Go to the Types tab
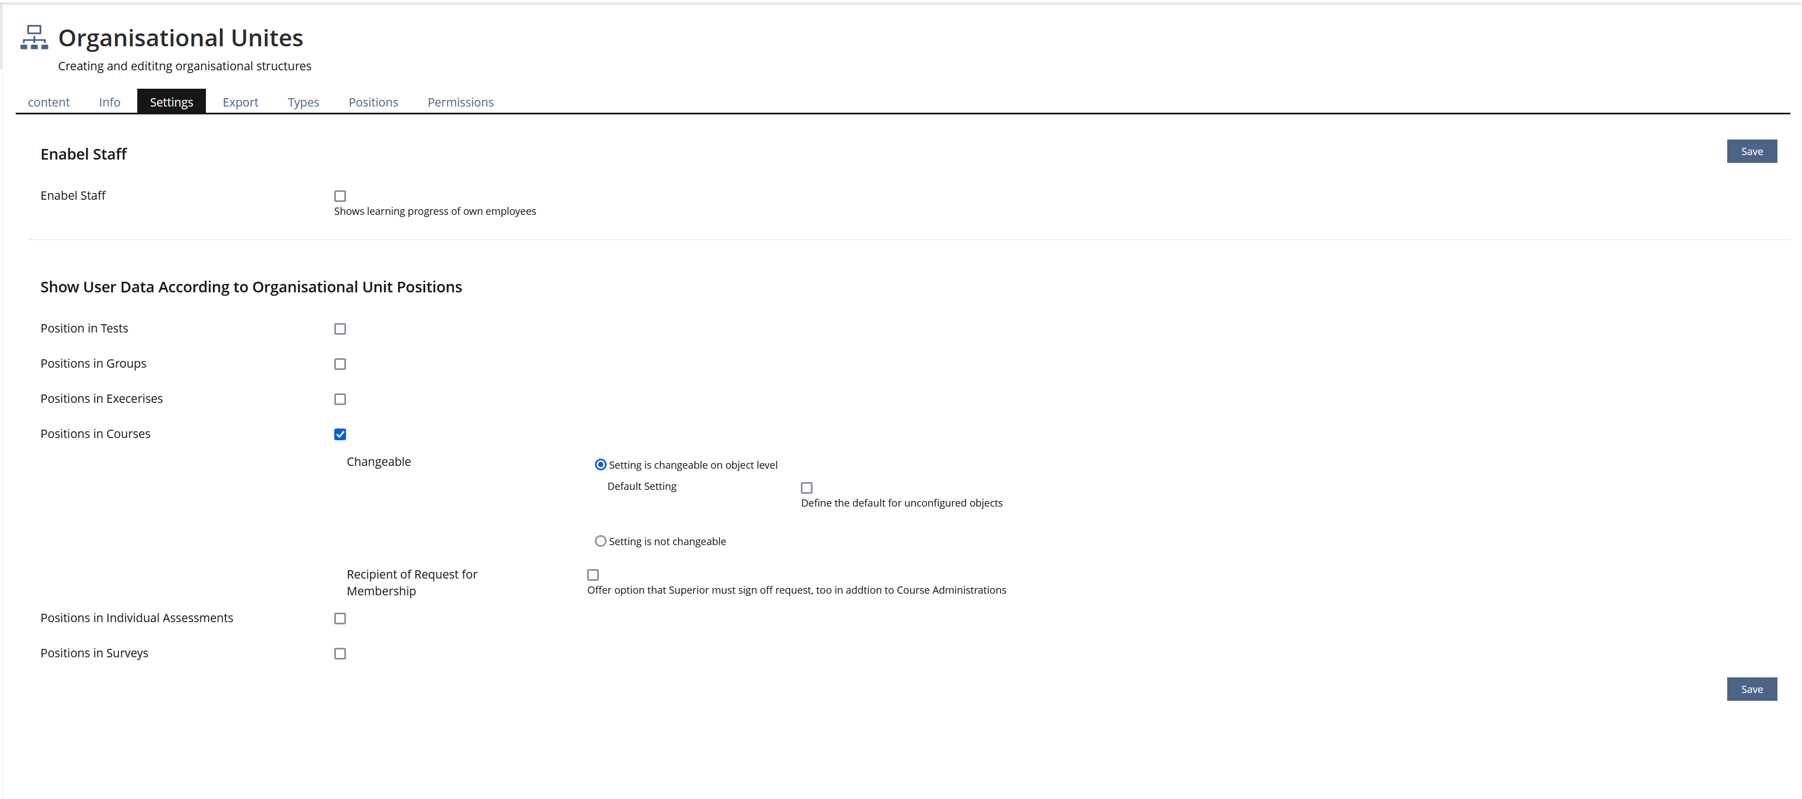 [x=303, y=102]
